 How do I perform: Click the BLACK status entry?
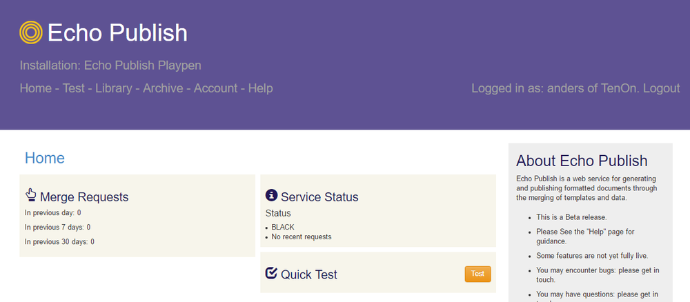point(283,228)
